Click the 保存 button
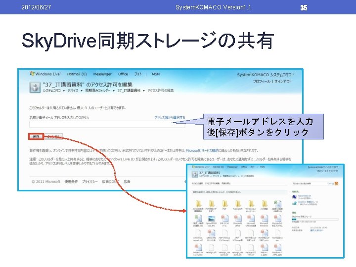 (x=36, y=136)
